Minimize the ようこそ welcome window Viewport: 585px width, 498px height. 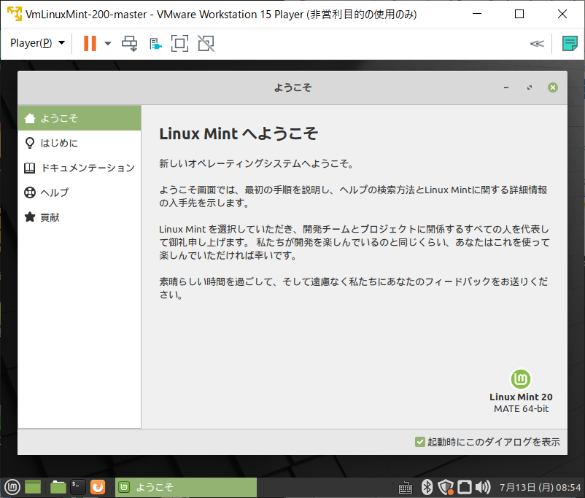point(506,87)
